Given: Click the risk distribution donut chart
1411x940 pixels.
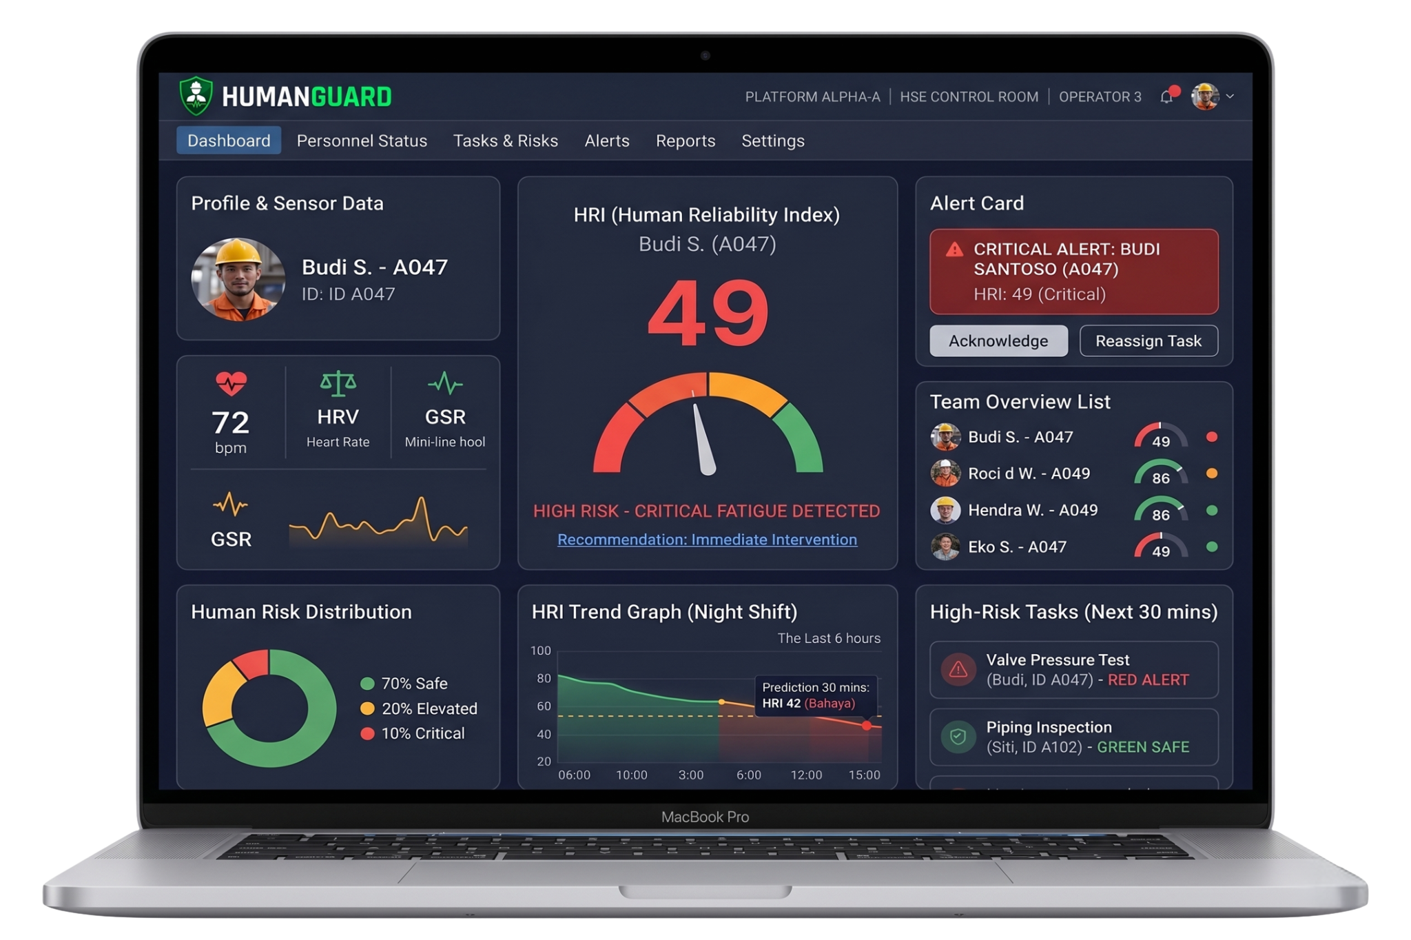Looking at the screenshot, I should point(269,708).
